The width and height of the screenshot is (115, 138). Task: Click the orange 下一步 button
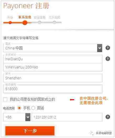pyautogui.click(x=30, y=131)
